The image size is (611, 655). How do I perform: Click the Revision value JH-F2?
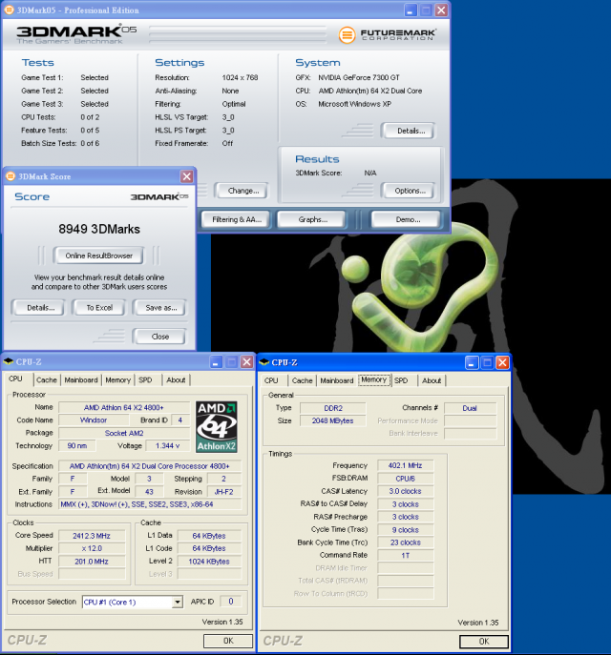tap(223, 492)
